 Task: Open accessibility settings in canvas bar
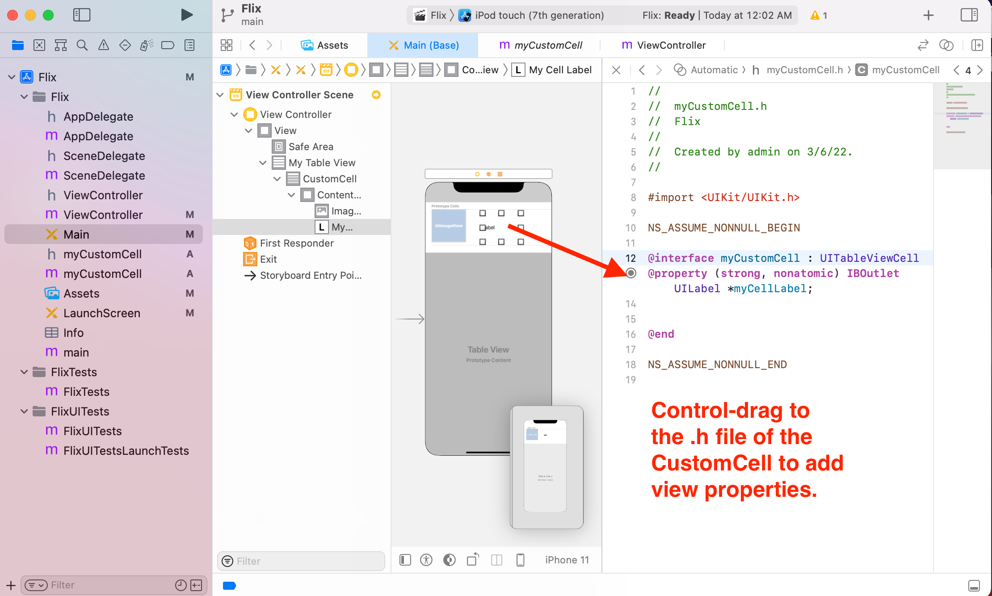[426, 560]
